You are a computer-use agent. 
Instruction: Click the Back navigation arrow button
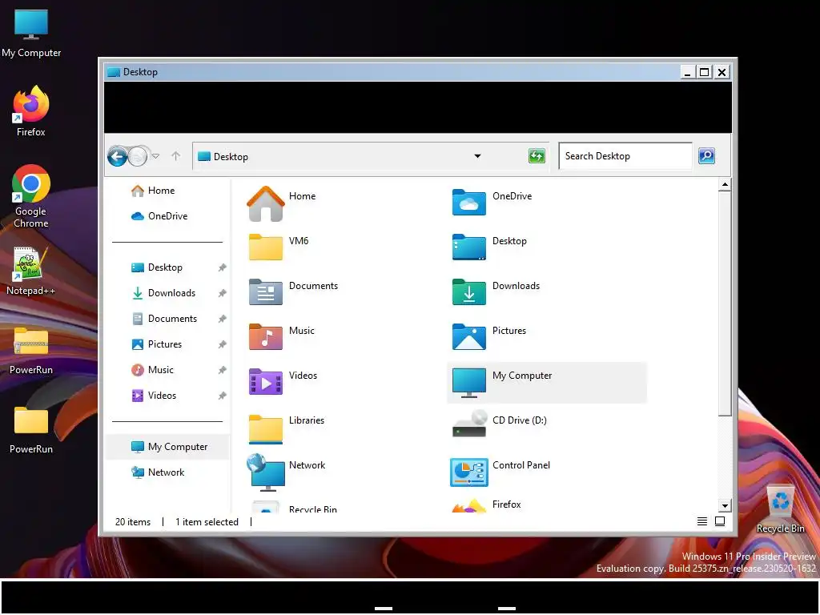pyautogui.click(x=117, y=156)
